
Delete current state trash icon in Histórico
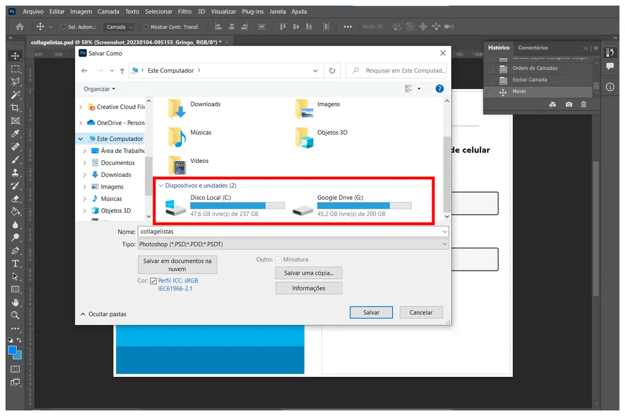pyautogui.click(x=583, y=104)
